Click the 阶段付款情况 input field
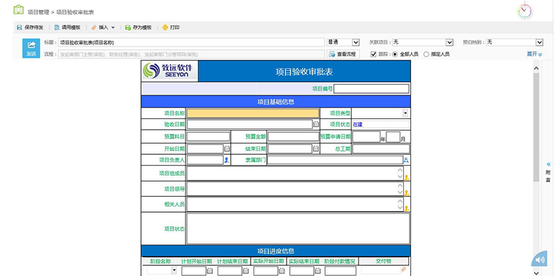 pos(340,271)
